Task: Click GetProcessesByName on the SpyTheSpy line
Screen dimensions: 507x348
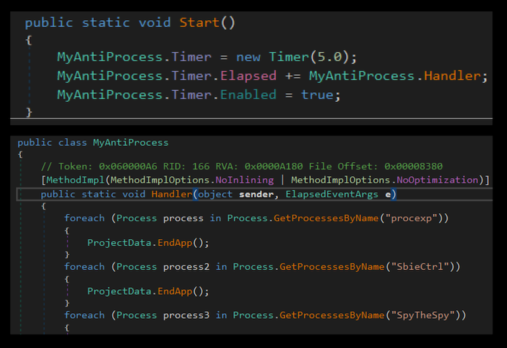Action: [x=331, y=315]
